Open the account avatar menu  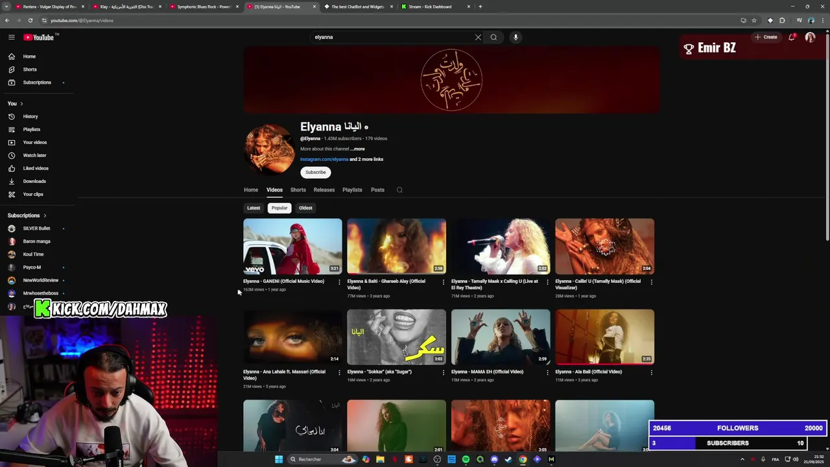point(810,37)
